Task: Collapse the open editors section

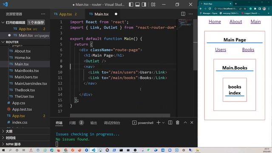Action: point(3,23)
